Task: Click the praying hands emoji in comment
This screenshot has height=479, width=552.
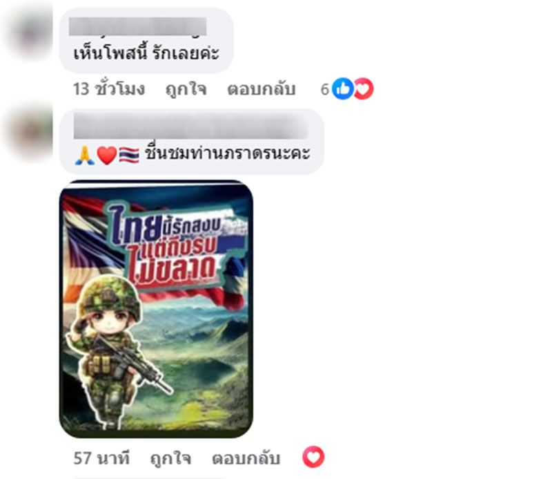Action: [x=84, y=156]
